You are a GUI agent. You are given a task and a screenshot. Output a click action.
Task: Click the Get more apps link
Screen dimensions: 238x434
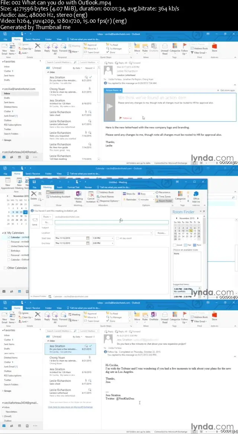pos(226,90)
